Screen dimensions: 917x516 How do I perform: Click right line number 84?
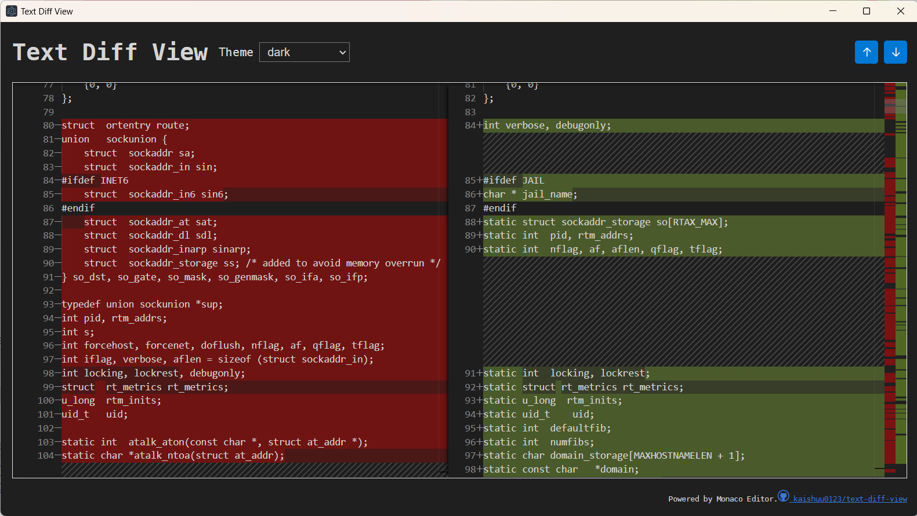(x=470, y=126)
